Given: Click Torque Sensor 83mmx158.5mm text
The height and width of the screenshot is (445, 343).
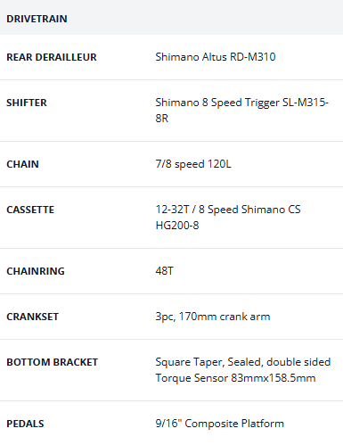Looking at the screenshot, I should [235, 378].
